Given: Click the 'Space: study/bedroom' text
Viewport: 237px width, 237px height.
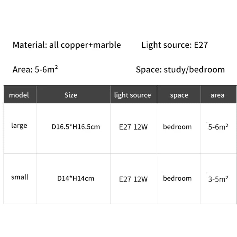Looking at the screenshot, I should click(x=180, y=70).
